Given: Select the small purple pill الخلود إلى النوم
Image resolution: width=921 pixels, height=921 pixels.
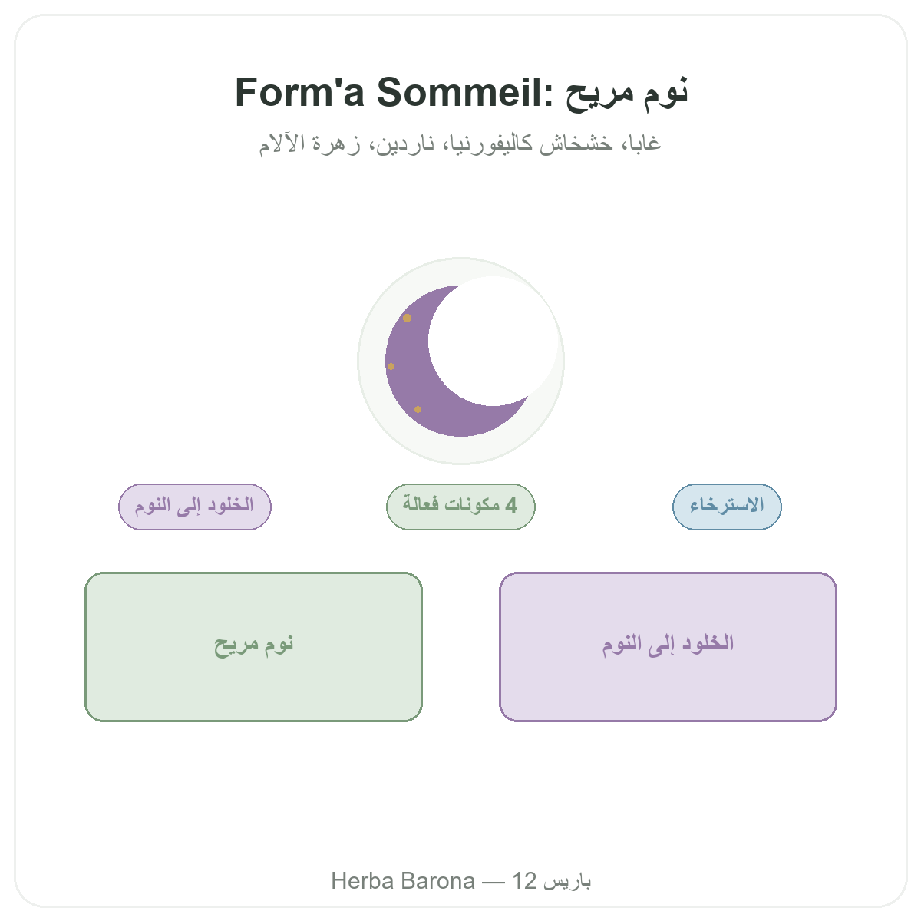Looking at the screenshot, I should point(195,507).
